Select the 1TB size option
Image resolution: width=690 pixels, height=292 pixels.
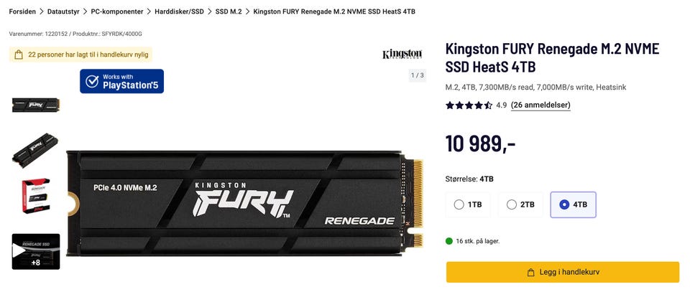tap(468, 204)
